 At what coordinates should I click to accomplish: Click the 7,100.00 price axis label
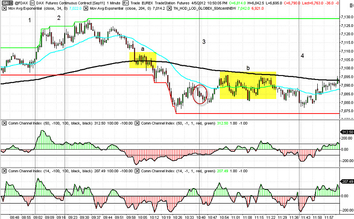(x=347, y=68)
